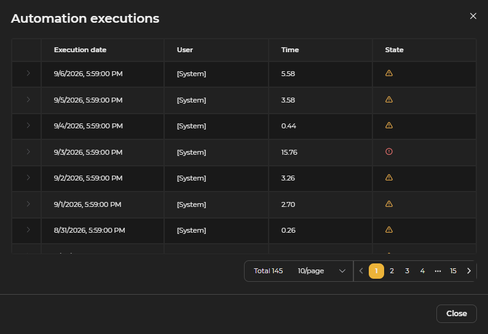This screenshot has height=334, width=488.
Task: Go to the previous page arrow
Action: point(361,271)
